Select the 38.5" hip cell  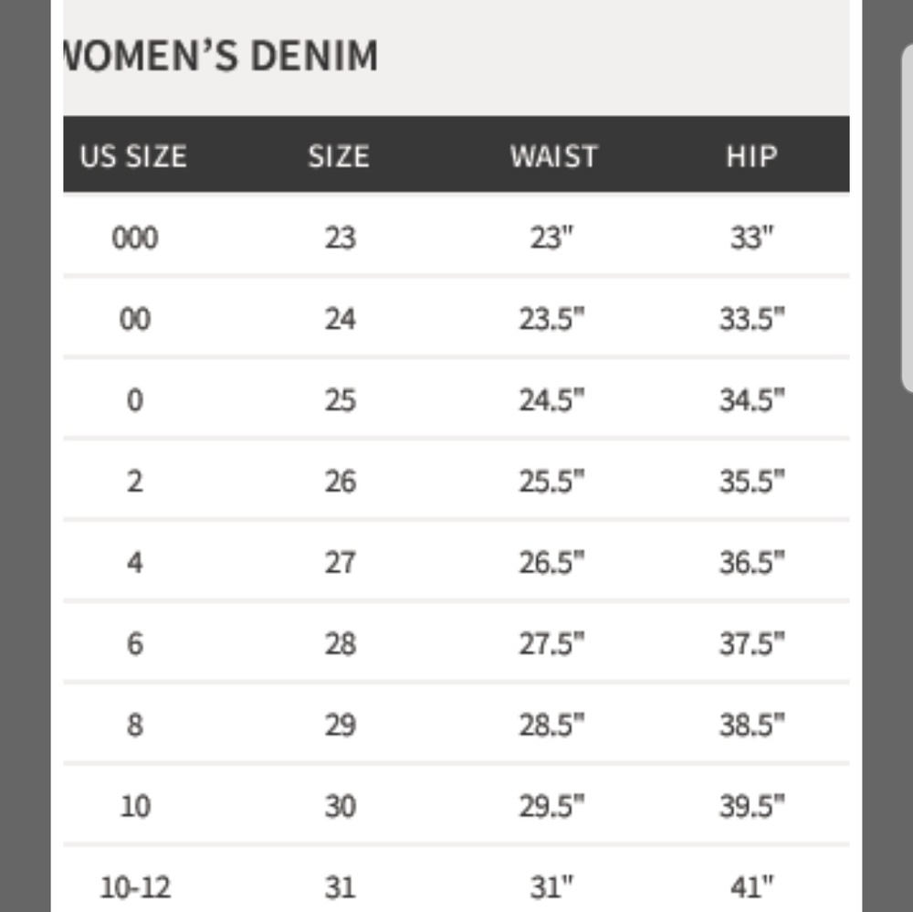click(x=751, y=726)
